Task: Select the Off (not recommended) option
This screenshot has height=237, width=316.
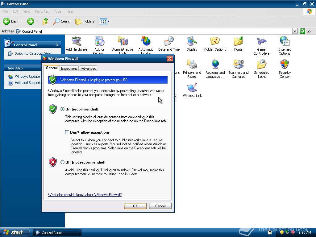Action: (62, 162)
